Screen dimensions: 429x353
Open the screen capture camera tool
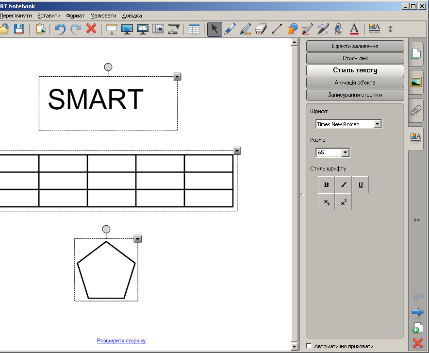158,29
